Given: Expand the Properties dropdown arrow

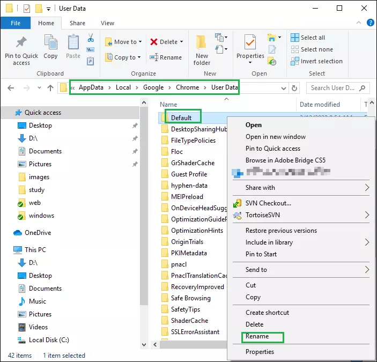Looking at the screenshot, I should pyautogui.click(x=250, y=63).
